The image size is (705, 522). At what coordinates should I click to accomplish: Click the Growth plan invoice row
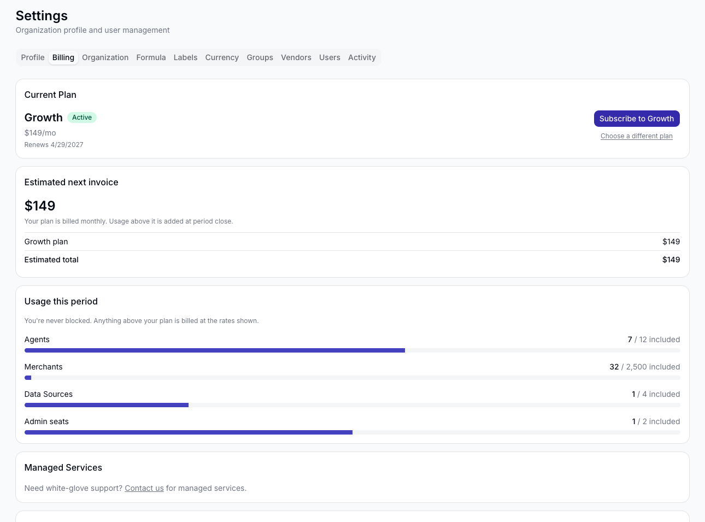352,242
